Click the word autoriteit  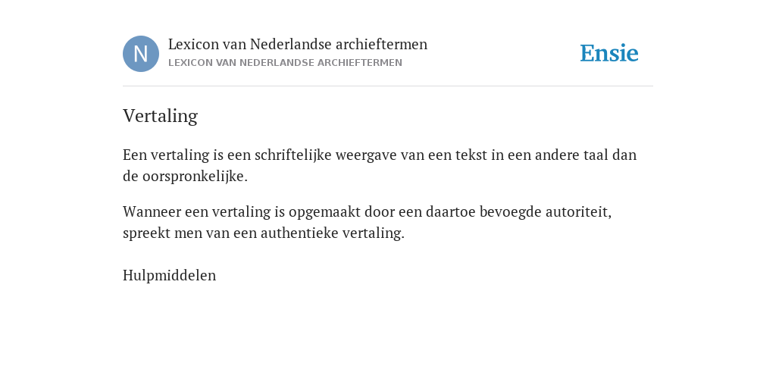pyautogui.click(x=578, y=212)
